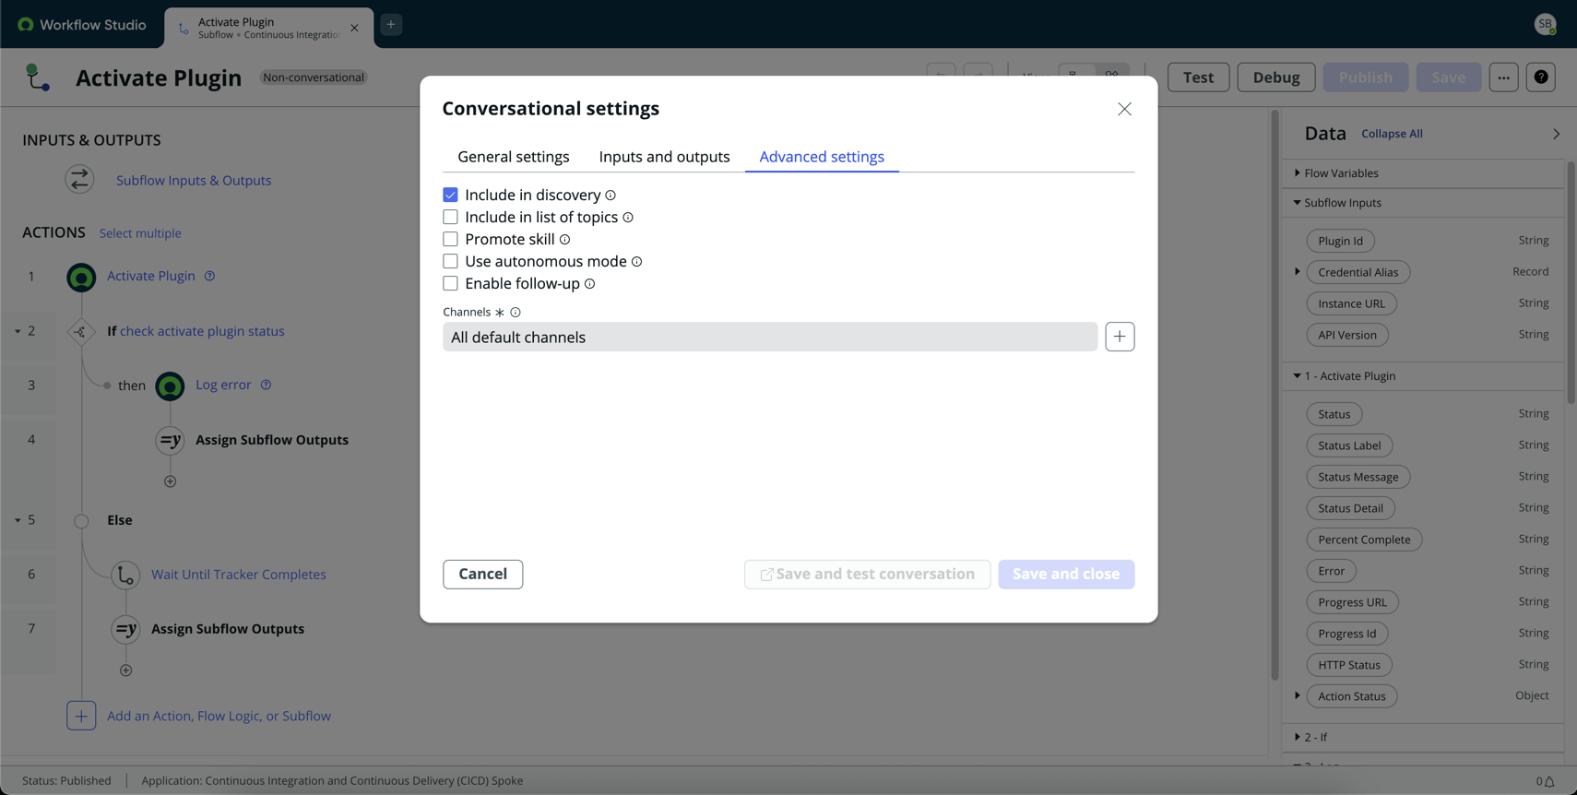Image resolution: width=1577 pixels, height=795 pixels.
Task: Select the Plugin Id data pill
Action: [x=1340, y=241]
